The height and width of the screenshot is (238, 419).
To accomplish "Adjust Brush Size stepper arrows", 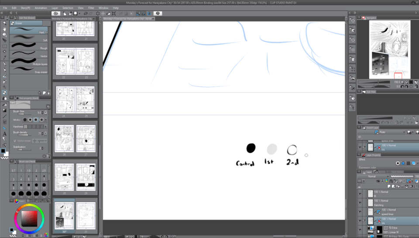I will click(42, 113).
